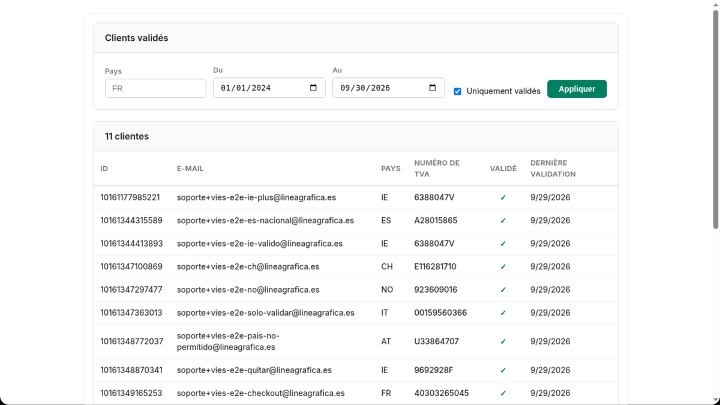Click TVA number U33864707
Screen dimensions: 720x405
coord(436,341)
